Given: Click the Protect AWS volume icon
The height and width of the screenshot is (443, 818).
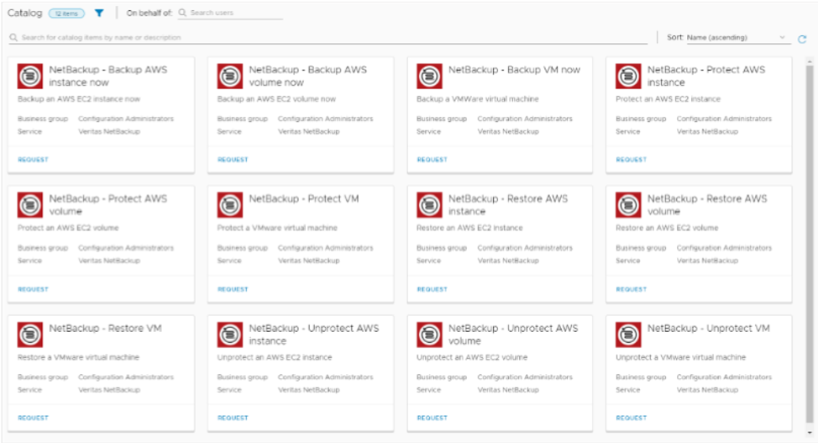Looking at the screenshot, I should (30, 205).
